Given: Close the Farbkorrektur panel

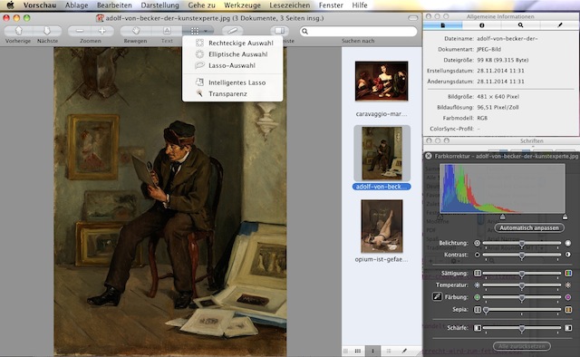Looking at the screenshot, I should 429,156.
